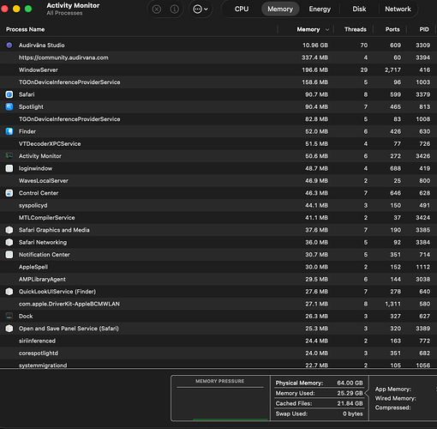This screenshot has height=429, width=437.
Task: Click the Activity Monitor row icon
Action: point(9,156)
